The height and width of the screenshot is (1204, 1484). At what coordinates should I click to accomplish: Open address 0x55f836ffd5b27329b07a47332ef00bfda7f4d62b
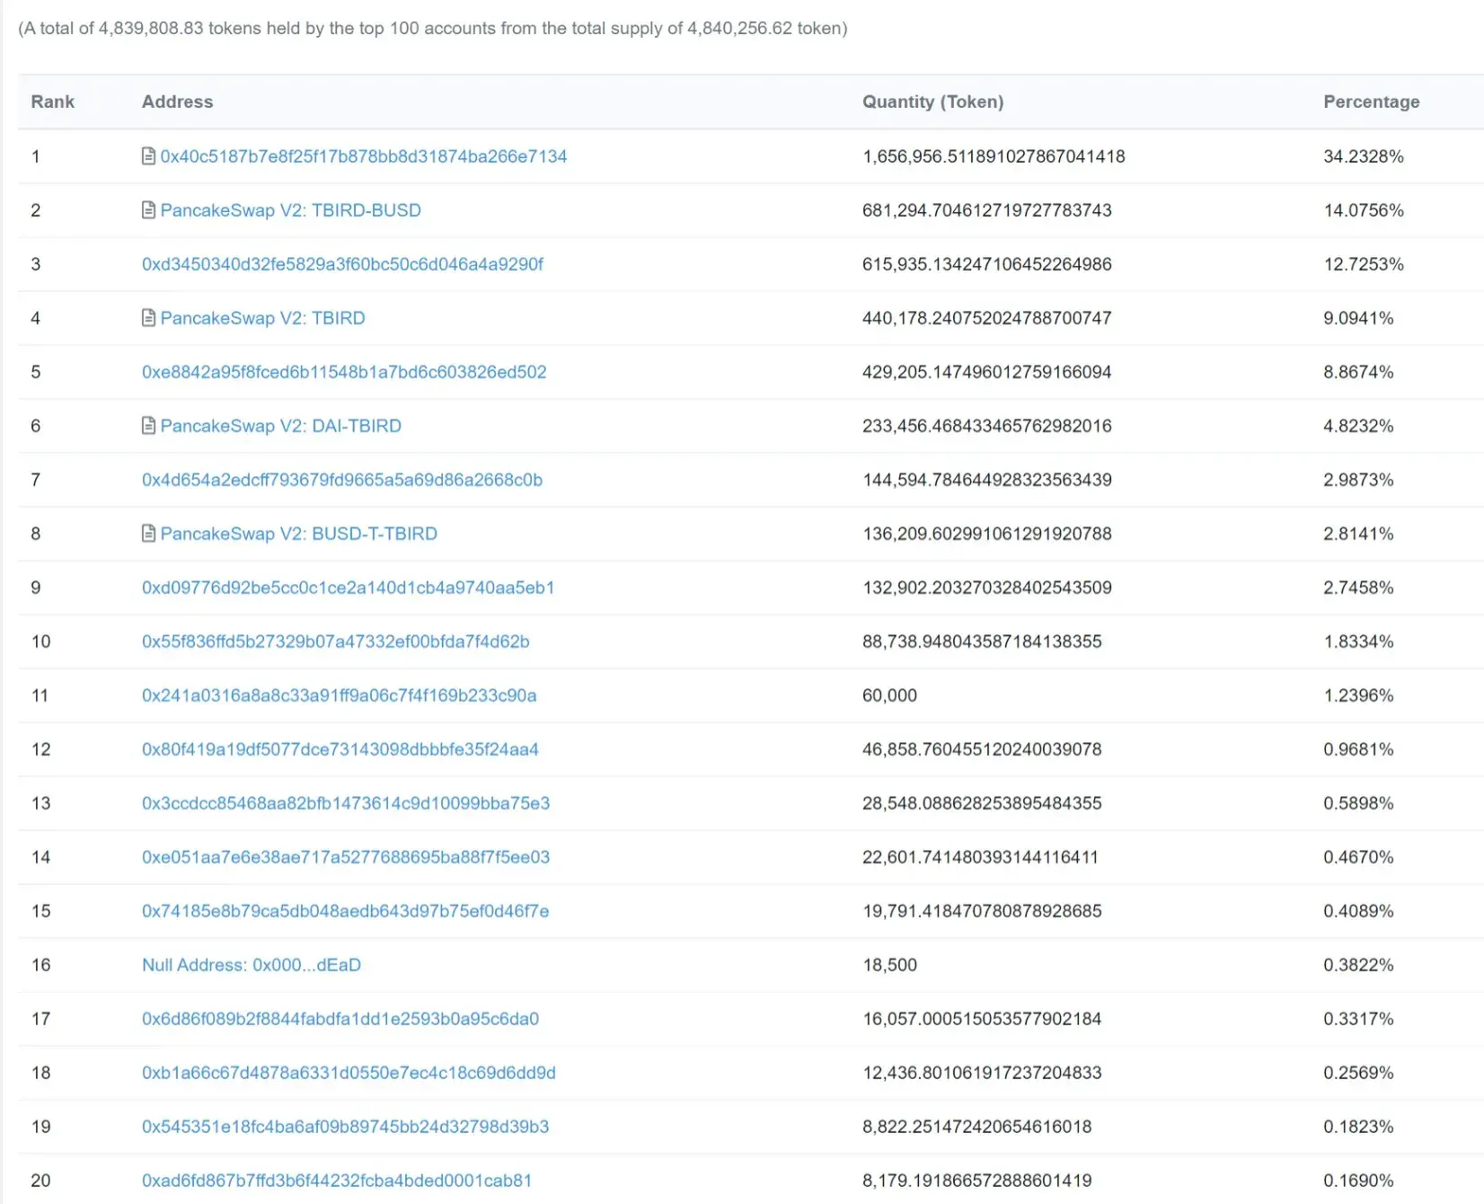pyautogui.click(x=336, y=642)
